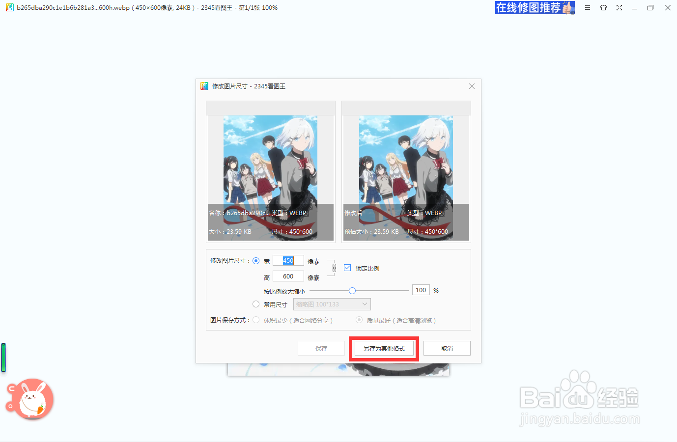Minimize the image viewer window
Viewport: 677px width, 442px height.
coord(635,8)
